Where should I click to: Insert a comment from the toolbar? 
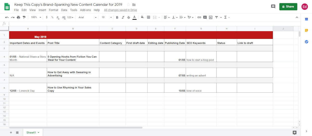(205, 17)
